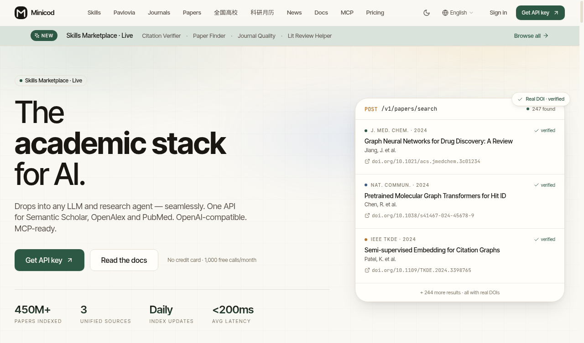Click the Read the docs button
This screenshot has height=343, width=584.
(124, 260)
